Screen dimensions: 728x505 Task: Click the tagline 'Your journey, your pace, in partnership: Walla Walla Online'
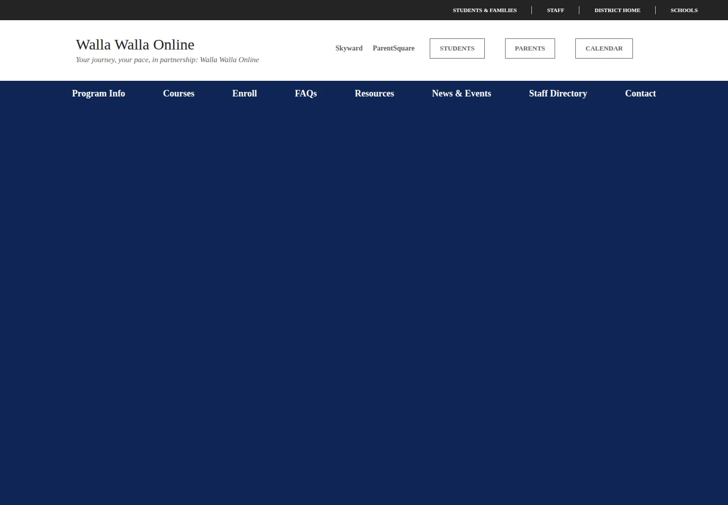coord(167,60)
